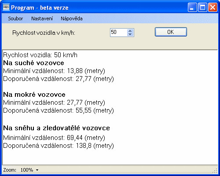The width and height of the screenshot is (220, 176).
Task: Open the Soubor menu
Action: [x=15, y=18]
